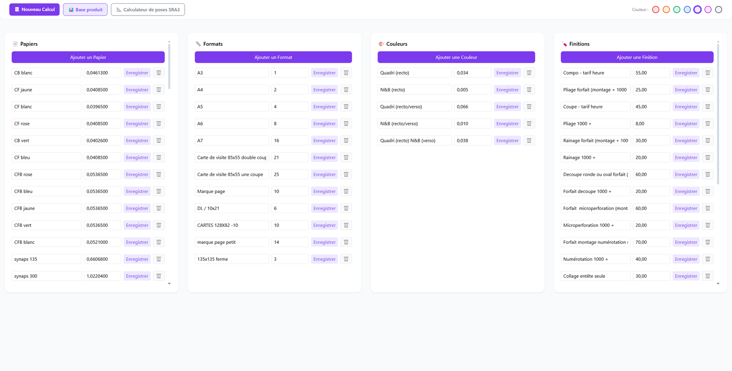Switch to Calculateur de poses SRA3
The height and width of the screenshot is (371, 732).
(148, 10)
